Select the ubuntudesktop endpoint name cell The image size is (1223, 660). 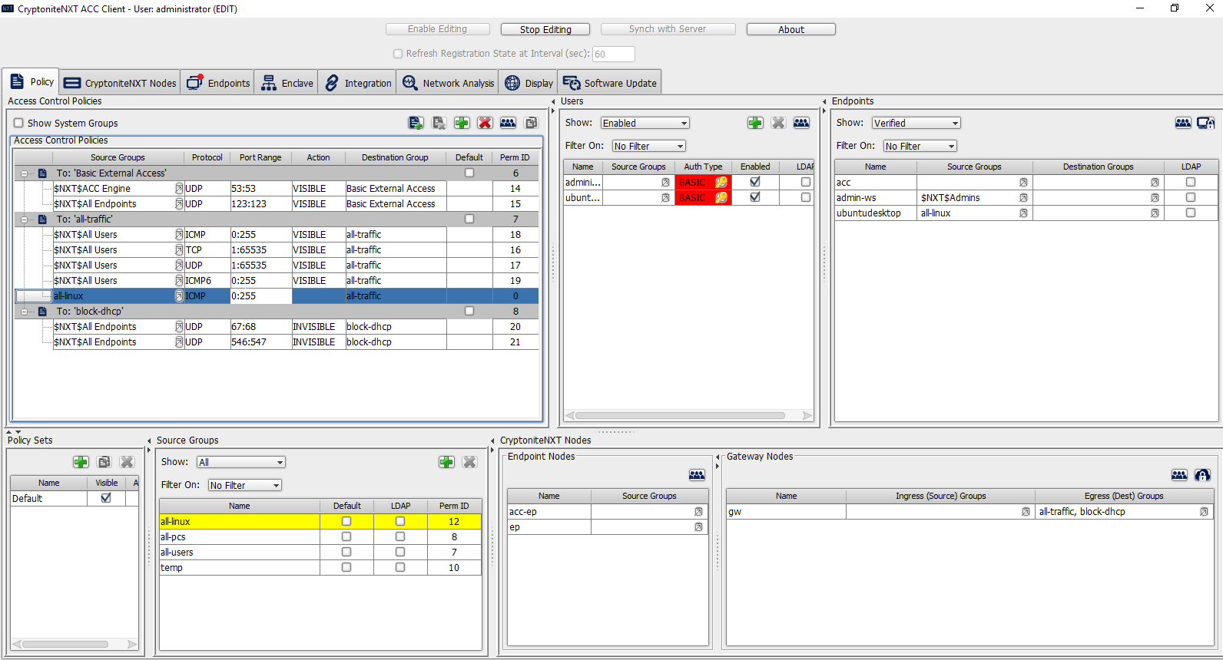[x=876, y=213]
